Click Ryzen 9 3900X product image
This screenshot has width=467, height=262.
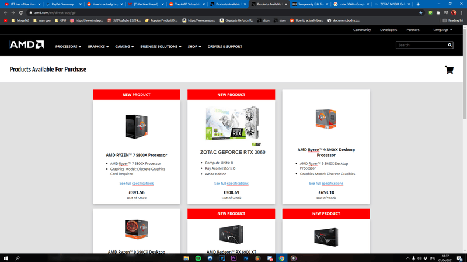(x=136, y=229)
